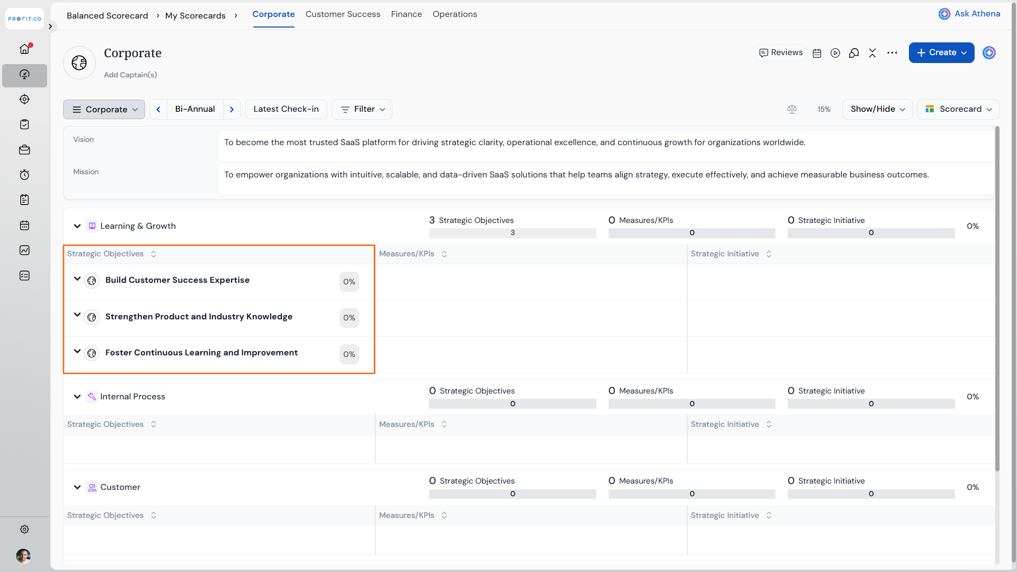1017x572 pixels.
Task: Click the collapse arrows icon in header
Action: point(872,53)
